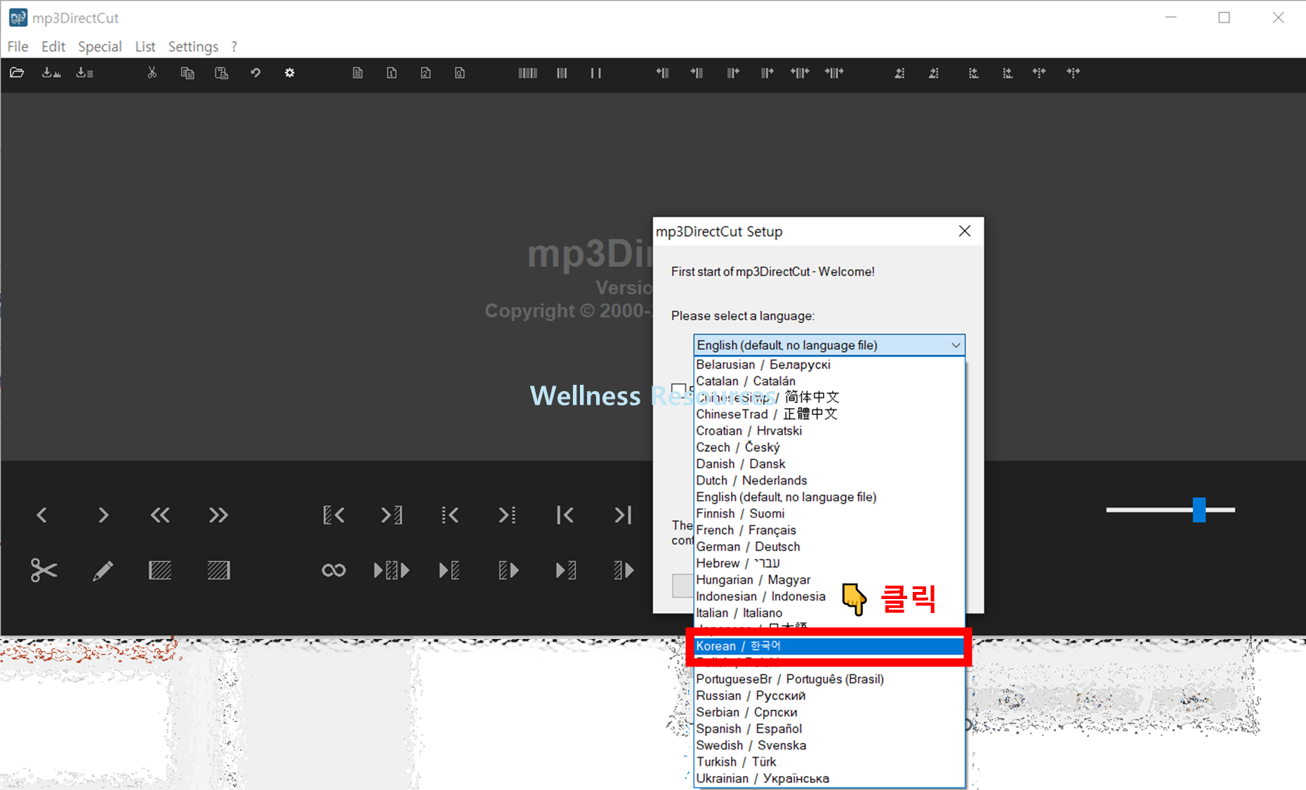Select English (default) in the dropdown list
The width and height of the screenshot is (1306, 790).
(x=829, y=497)
